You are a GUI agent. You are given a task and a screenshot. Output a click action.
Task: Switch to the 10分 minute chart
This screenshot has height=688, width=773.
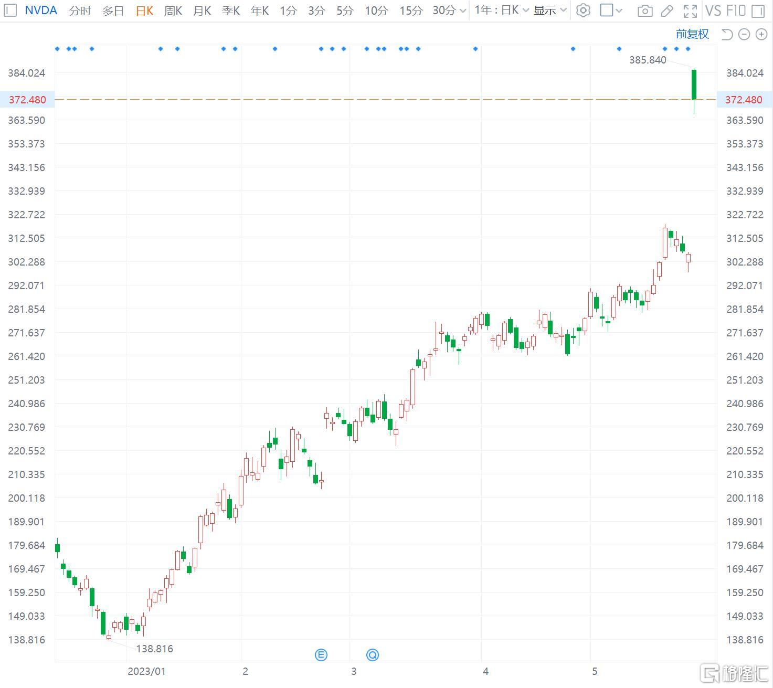point(376,10)
